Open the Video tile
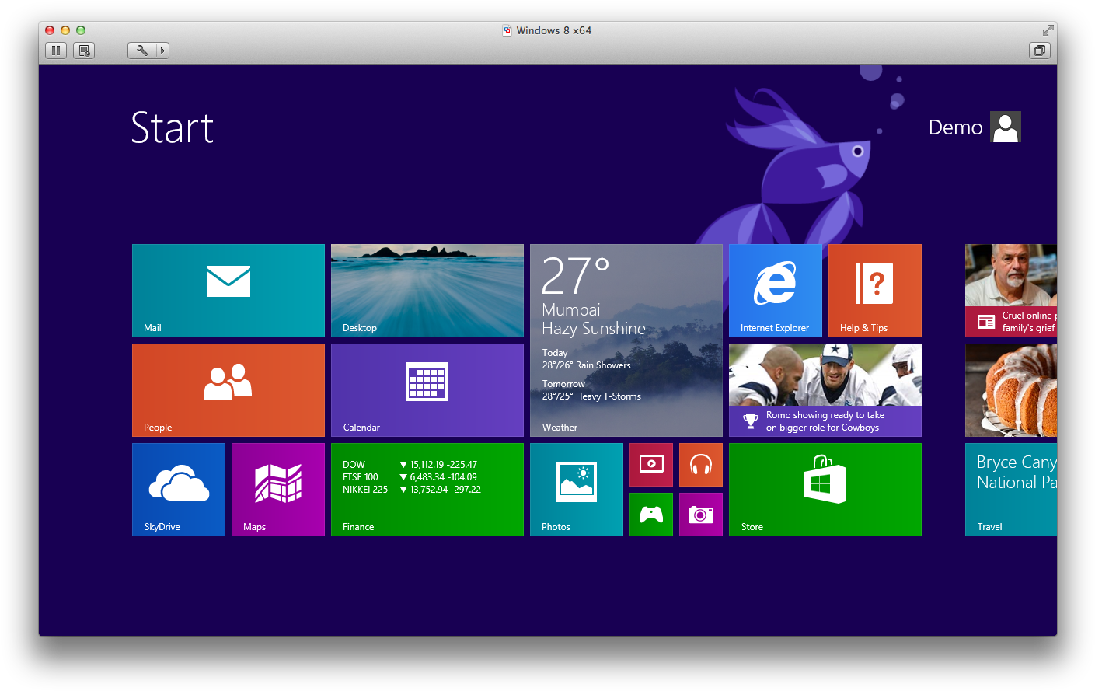 coord(651,465)
